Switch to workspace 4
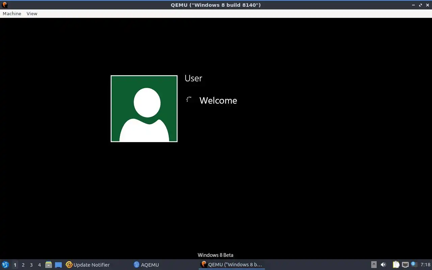432x270 pixels. 39,265
